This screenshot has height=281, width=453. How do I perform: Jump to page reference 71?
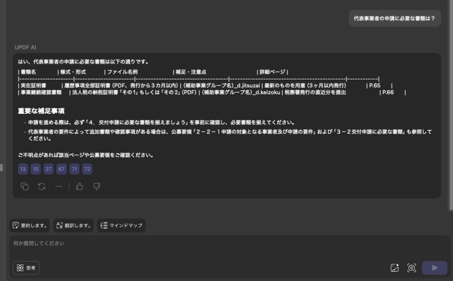pos(74,169)
